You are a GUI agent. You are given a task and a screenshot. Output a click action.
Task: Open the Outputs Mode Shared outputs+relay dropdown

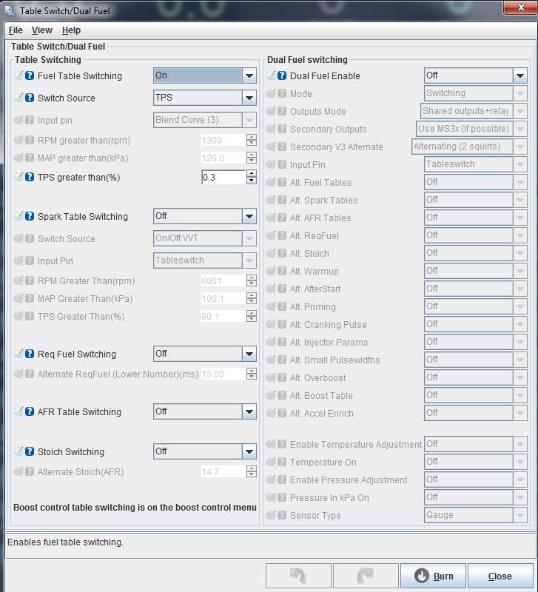pos(474,111)
